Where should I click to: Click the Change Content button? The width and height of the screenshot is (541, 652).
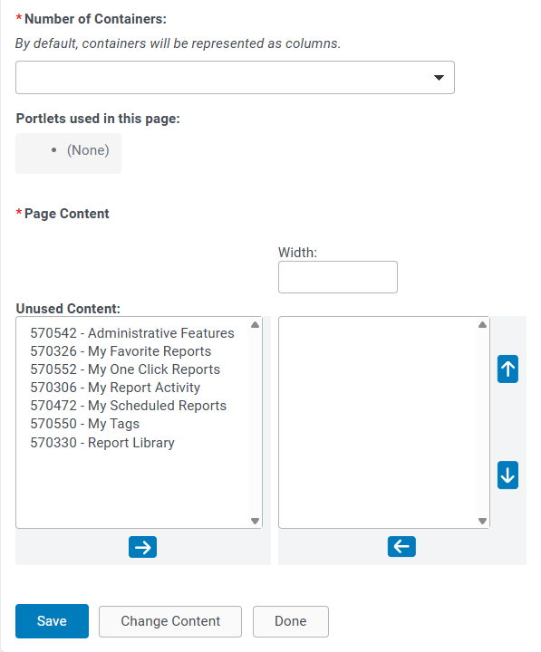tap(170, 621)
